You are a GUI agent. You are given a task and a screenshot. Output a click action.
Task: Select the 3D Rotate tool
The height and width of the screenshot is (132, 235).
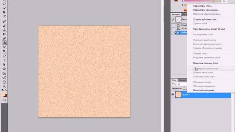point(4,74)
